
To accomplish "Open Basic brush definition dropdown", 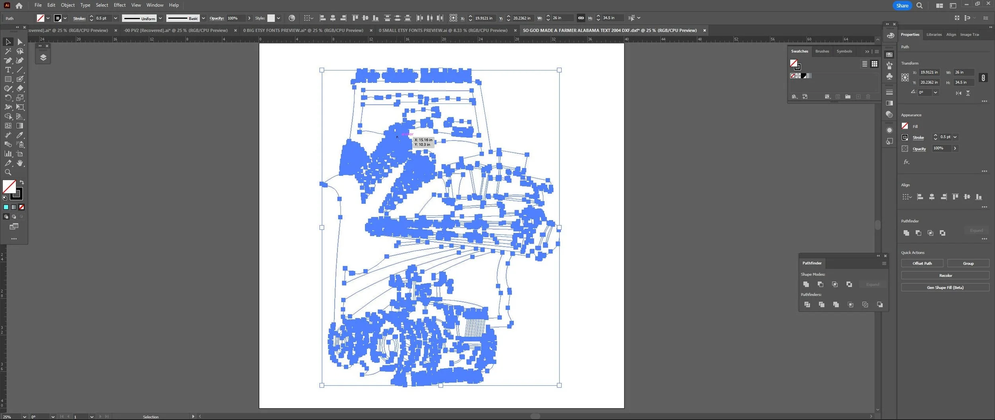I will click(x=203, y=18).
